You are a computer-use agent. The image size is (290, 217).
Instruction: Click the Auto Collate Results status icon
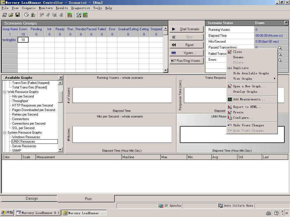(221, 206)
